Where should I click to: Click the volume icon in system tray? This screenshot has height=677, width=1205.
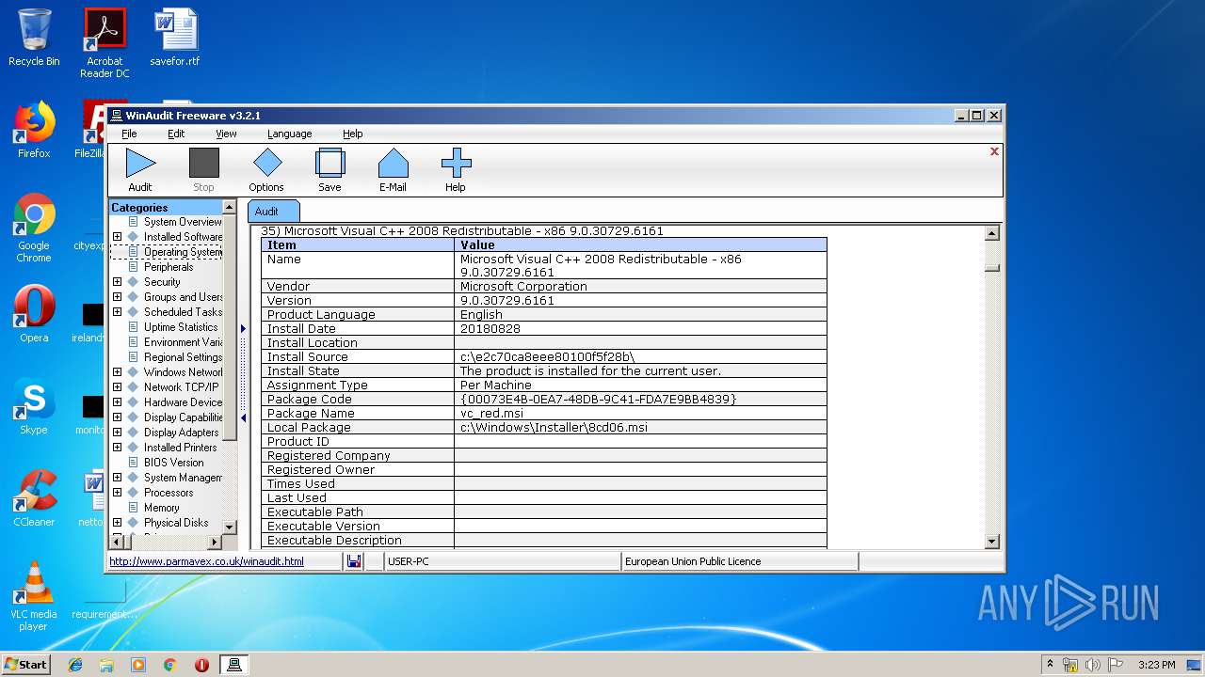(x=1093, y=665)
